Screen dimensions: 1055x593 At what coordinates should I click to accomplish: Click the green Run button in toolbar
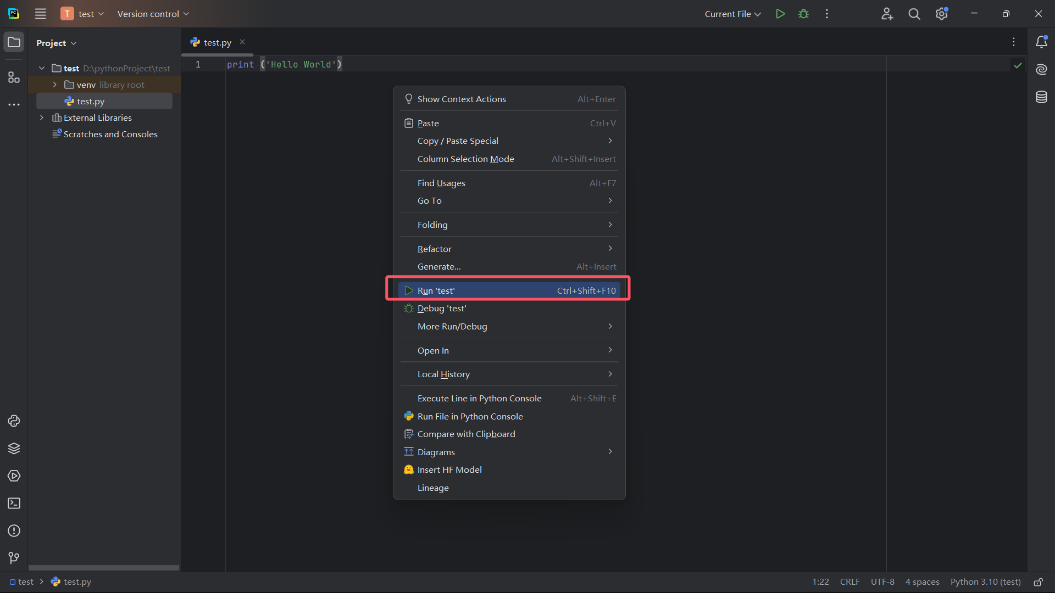pos(780,14)
